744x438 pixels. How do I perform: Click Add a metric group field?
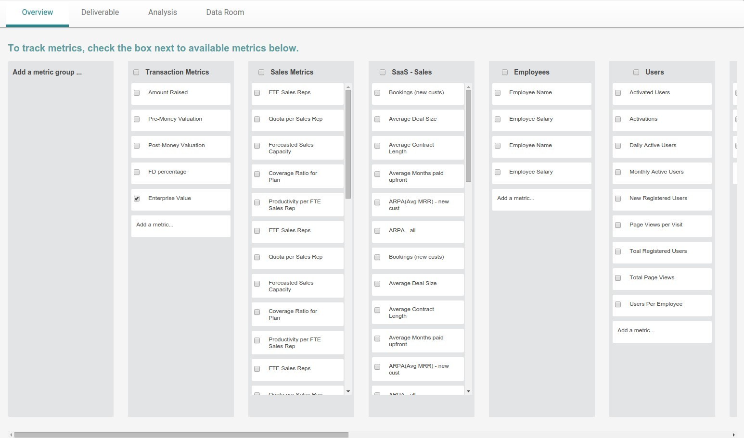click(47, 72)
